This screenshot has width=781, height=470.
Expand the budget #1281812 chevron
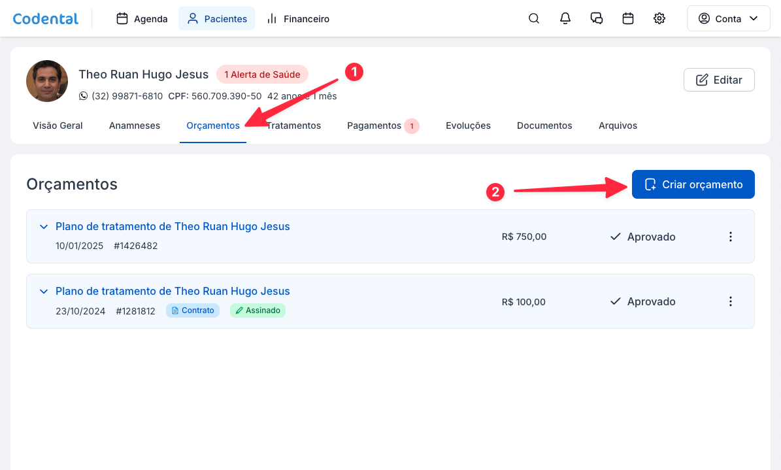[x=44, y=292]
